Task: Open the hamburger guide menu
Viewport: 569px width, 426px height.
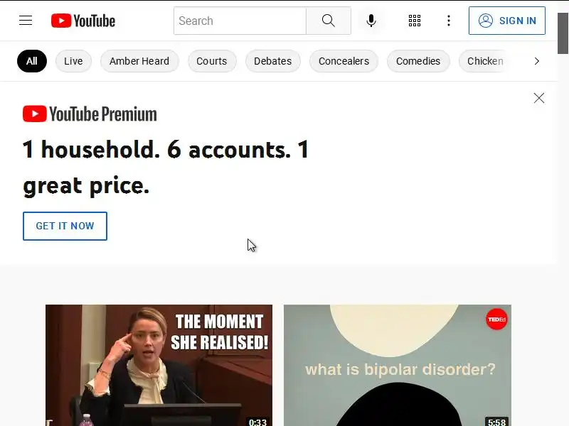Action: coord(26,21)
